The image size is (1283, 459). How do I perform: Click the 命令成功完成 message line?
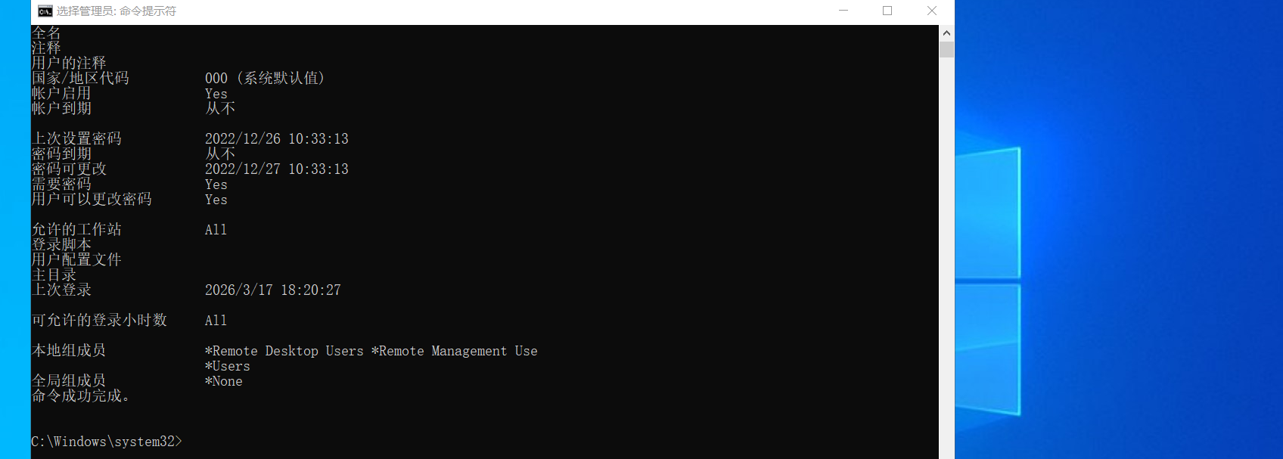[80, 396]
